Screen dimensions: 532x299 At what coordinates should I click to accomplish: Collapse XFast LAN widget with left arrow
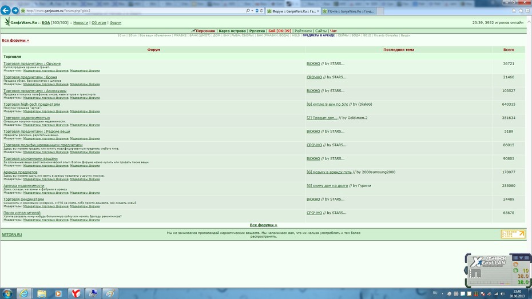tap(466, 270)
